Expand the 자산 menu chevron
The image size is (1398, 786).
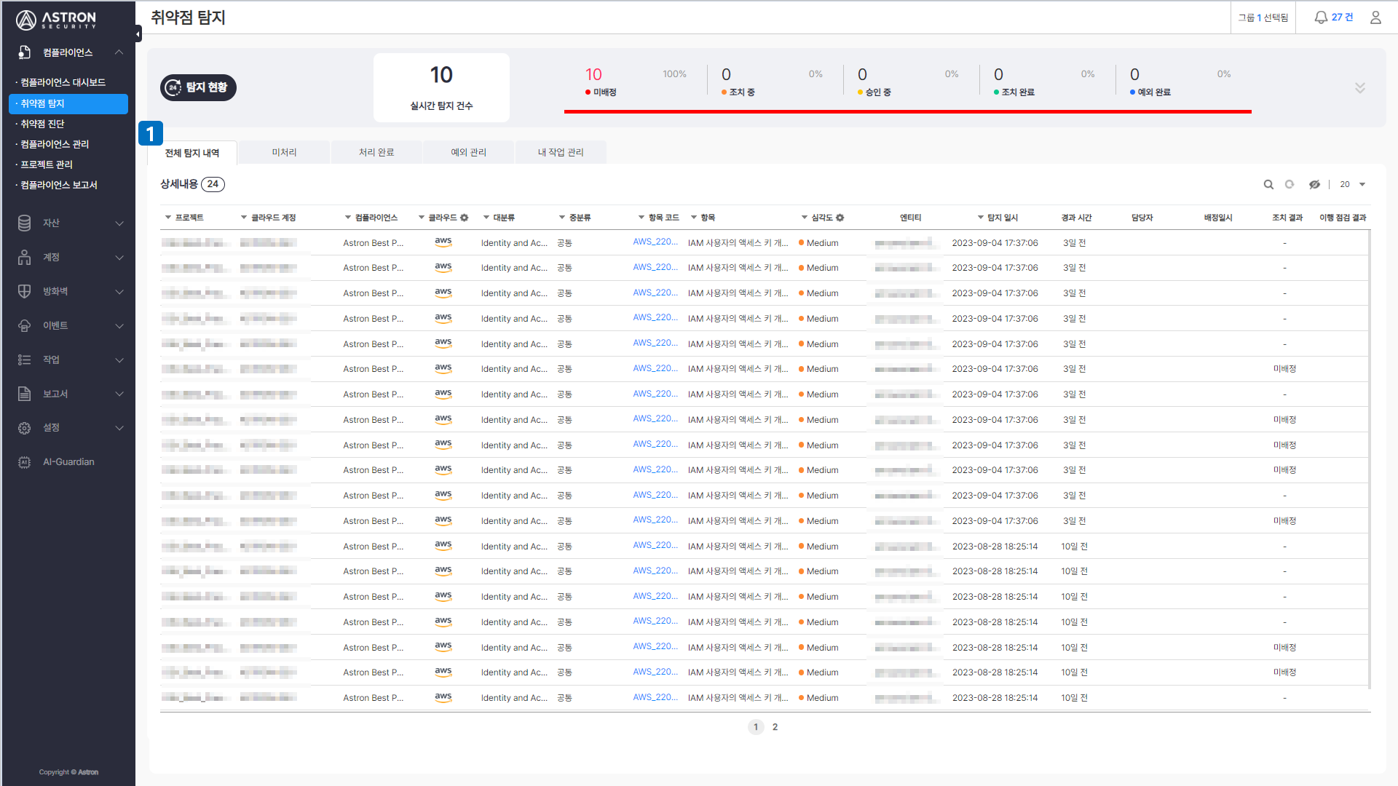coord(119,223)
